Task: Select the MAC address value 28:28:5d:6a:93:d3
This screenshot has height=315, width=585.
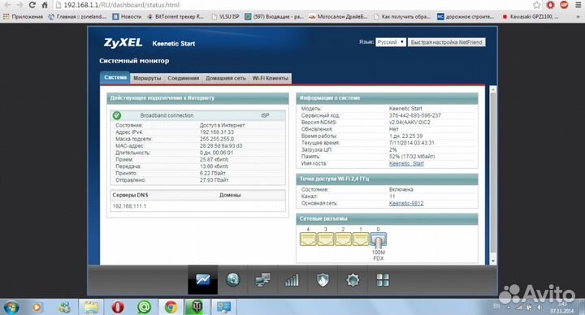Action: click(x=221, y=146)
